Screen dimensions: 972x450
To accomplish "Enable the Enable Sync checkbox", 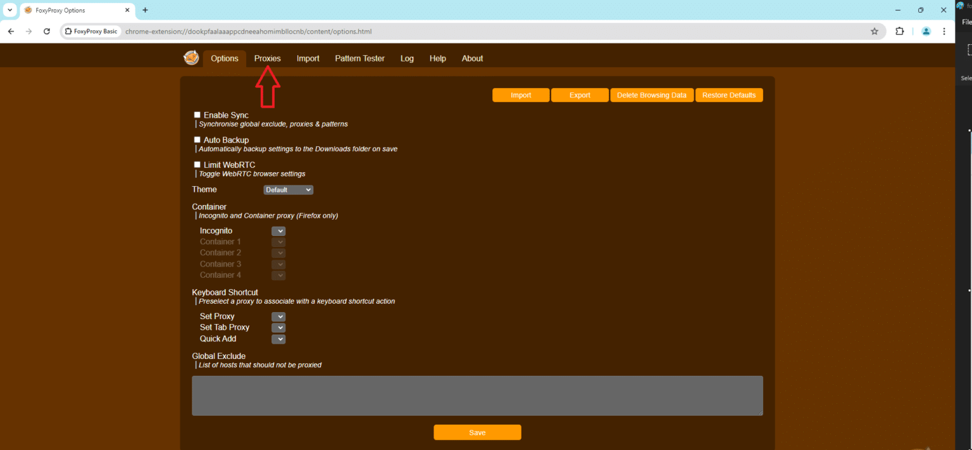I will [x=197, y=115].
